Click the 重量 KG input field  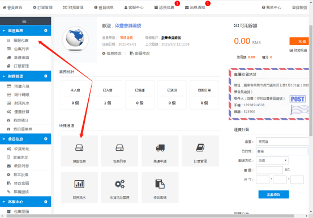tap(269, 170)
